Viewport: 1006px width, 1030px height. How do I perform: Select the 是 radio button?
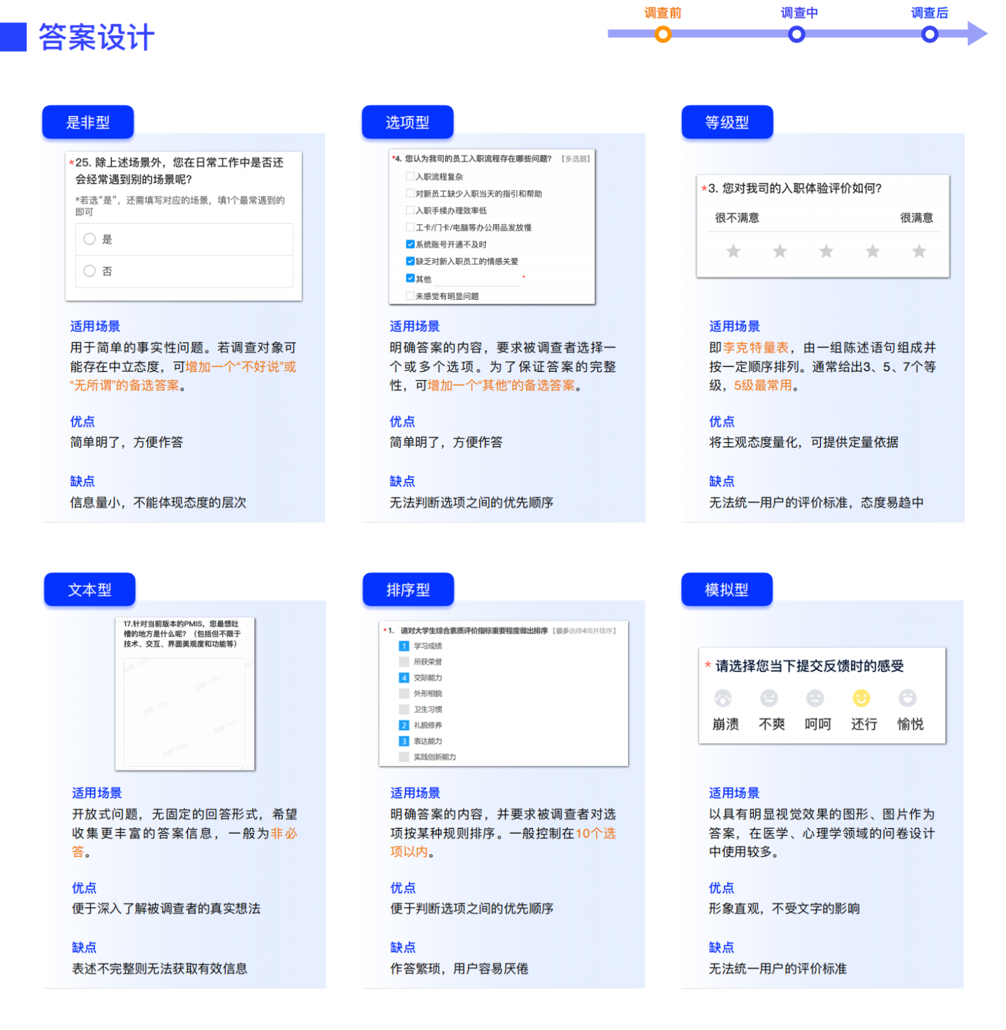(89, 239)
